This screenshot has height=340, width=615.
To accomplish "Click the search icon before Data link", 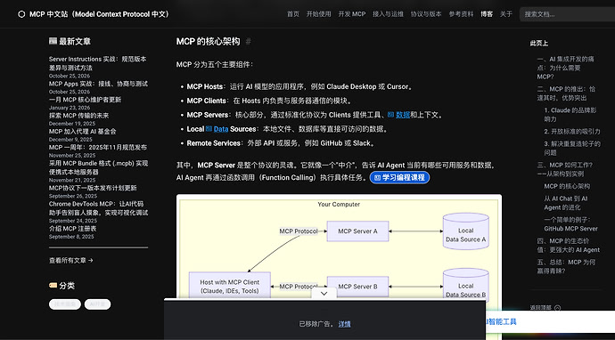I will point(209,129).
